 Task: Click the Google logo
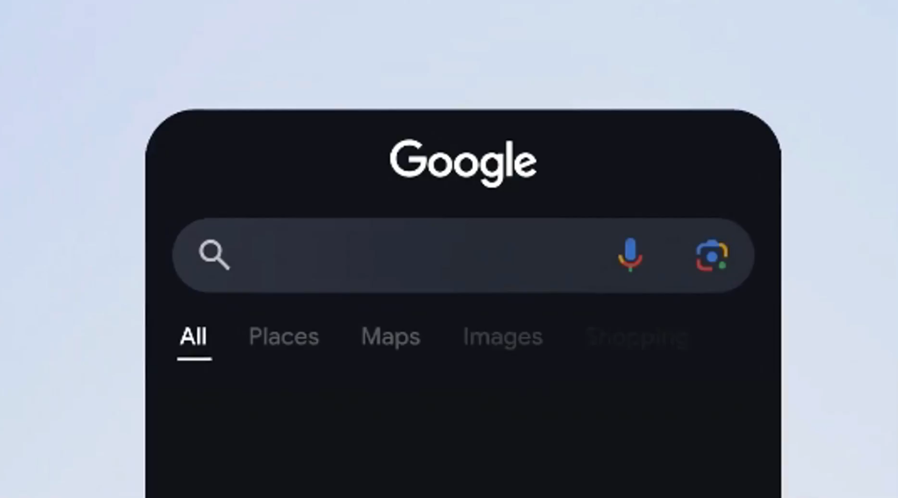pos(463,163)
